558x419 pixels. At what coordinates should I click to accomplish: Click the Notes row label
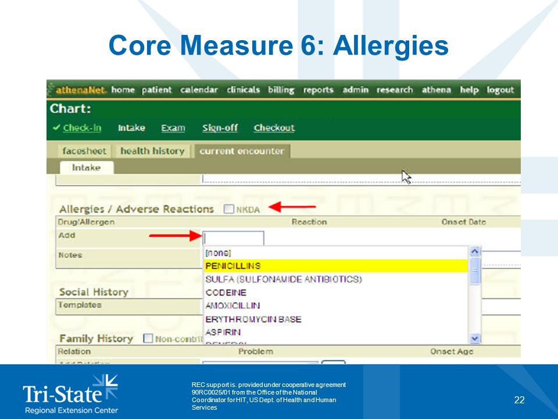[x=70, y=255]
